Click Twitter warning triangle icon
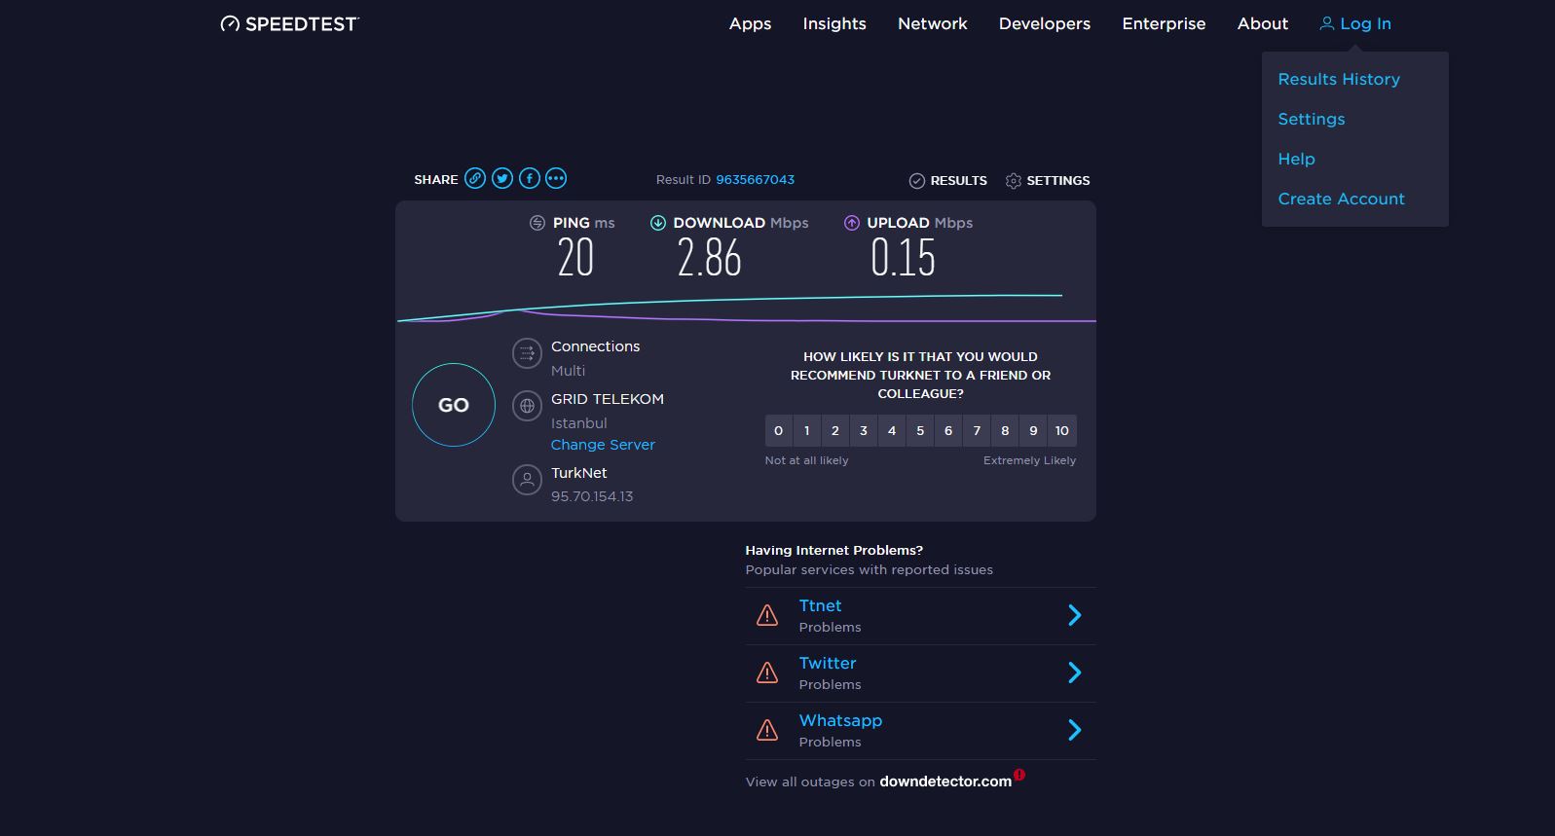The image size is (1555, 836). [x=767, y=672]
